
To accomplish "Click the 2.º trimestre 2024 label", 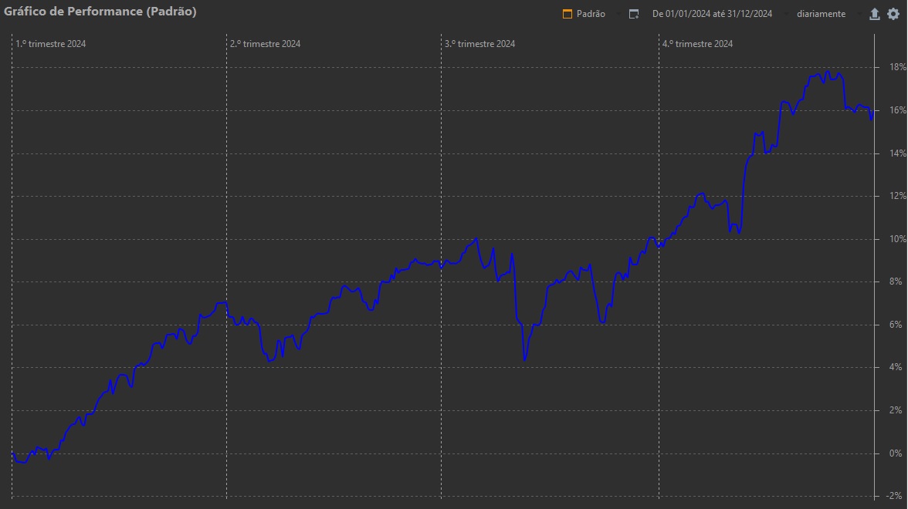I will pyautogui.click(x=266, y=44).
